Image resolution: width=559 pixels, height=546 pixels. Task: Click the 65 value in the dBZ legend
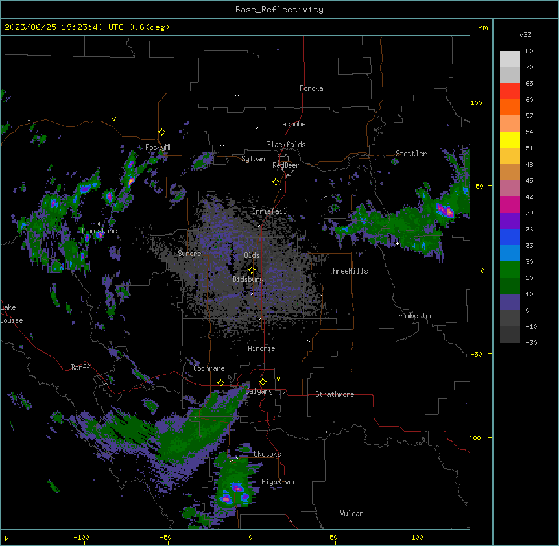tap(529, 84)
